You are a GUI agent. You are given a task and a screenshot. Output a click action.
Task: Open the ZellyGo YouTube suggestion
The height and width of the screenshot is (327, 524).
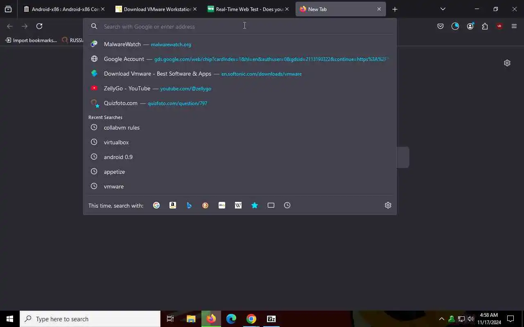[x=240, y=88]
